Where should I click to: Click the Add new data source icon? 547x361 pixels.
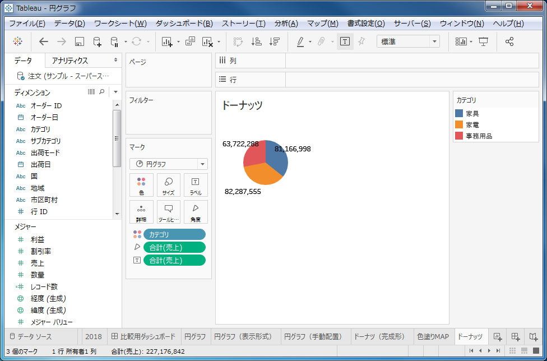[97, 41]
